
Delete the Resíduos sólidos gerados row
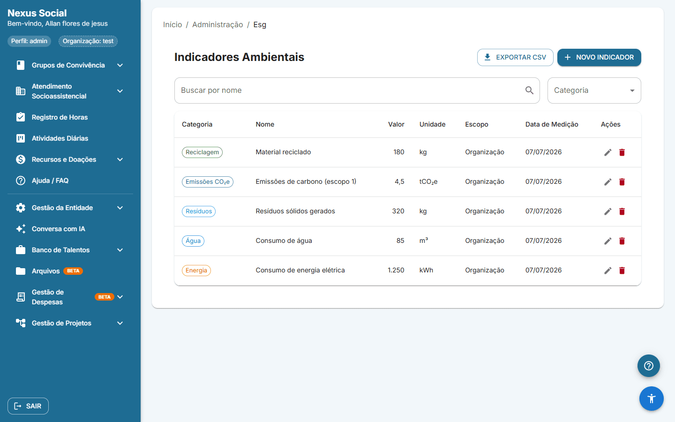point(622,211)
